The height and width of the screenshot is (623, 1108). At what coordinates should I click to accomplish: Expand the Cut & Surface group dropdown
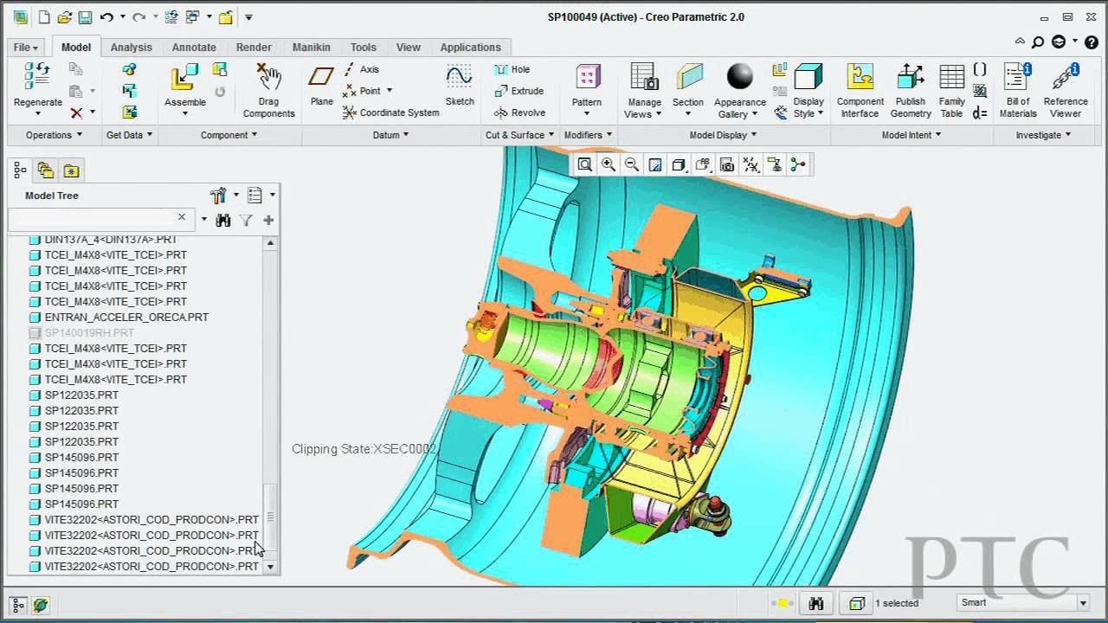coord(520,135)
